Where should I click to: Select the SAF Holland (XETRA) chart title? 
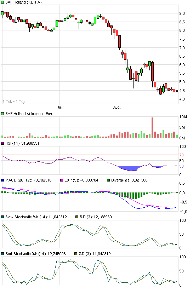tap(23, 2)
